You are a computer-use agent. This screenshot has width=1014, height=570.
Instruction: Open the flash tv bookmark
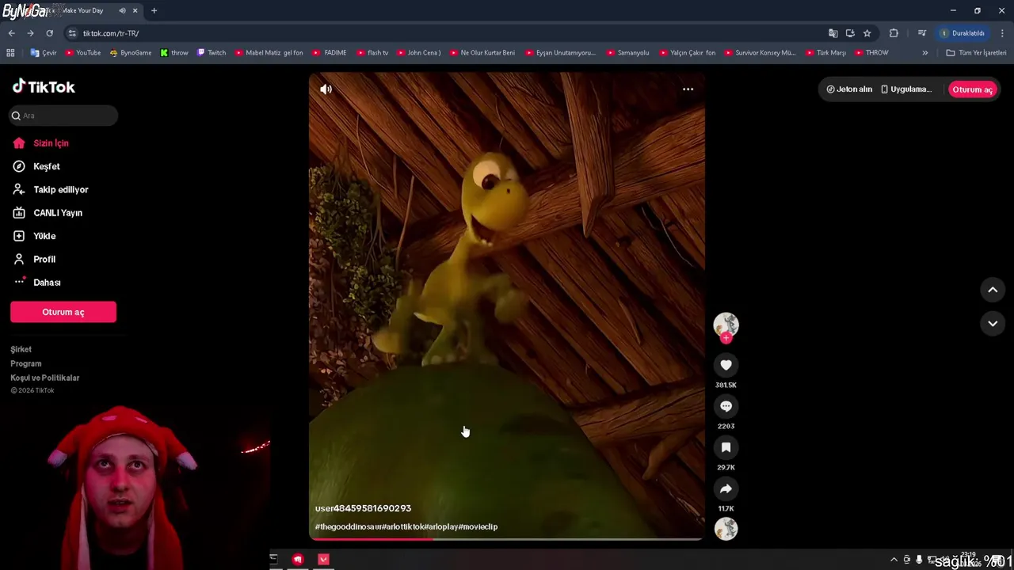click(x=373, y=53)
